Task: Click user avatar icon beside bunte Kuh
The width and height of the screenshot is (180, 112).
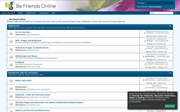Action: pyautogui.click(x=146, y=88)
